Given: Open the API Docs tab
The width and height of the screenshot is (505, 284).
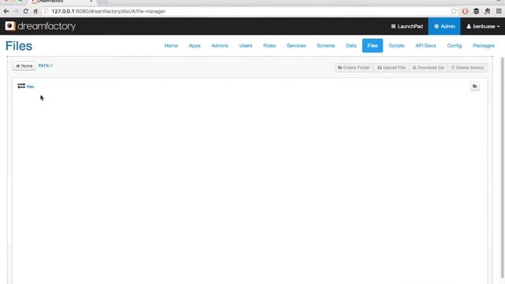Looking at the screenshot, I should [425, 46].
